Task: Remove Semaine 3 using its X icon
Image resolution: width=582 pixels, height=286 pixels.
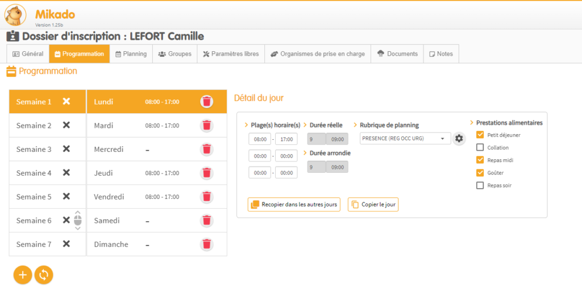Action: 66,149
